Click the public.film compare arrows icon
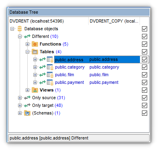 point(43,75)
